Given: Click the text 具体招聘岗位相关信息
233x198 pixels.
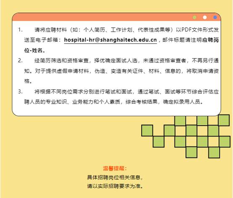Looking at the screenshot, I should click(114, 177).
